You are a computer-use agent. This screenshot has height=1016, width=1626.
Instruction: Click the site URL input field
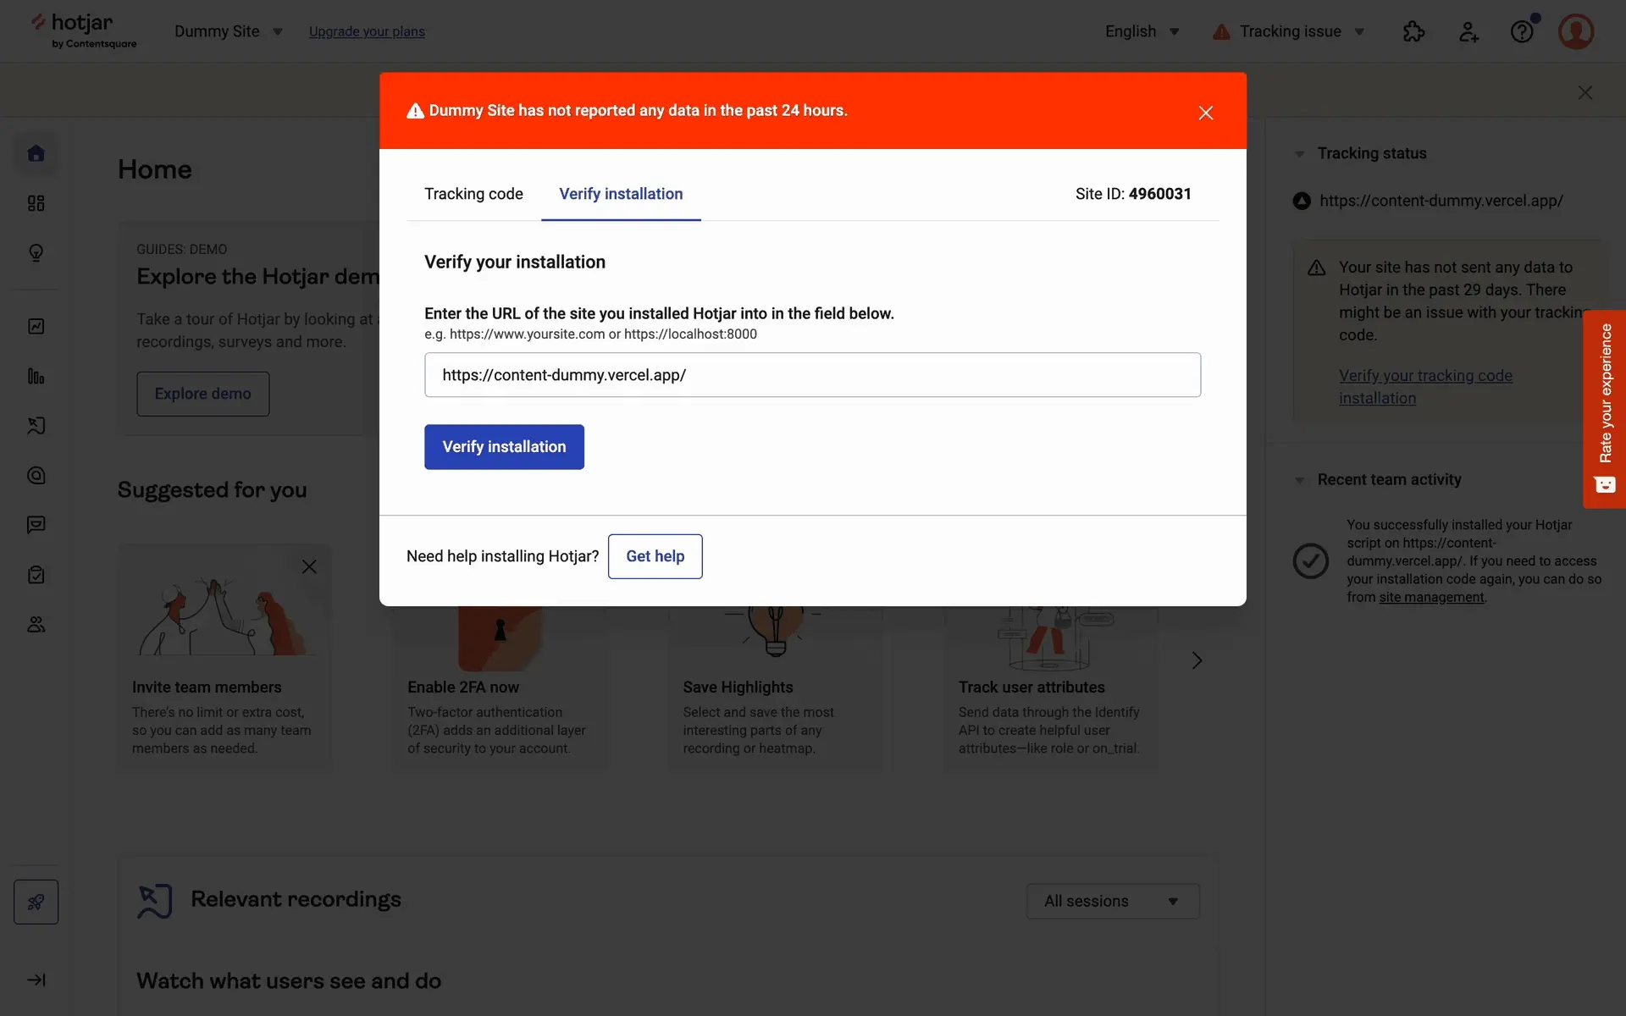point(812,375)
